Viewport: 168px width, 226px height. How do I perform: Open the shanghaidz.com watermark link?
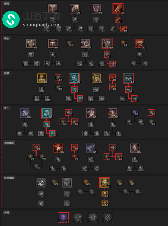(42, 25)
